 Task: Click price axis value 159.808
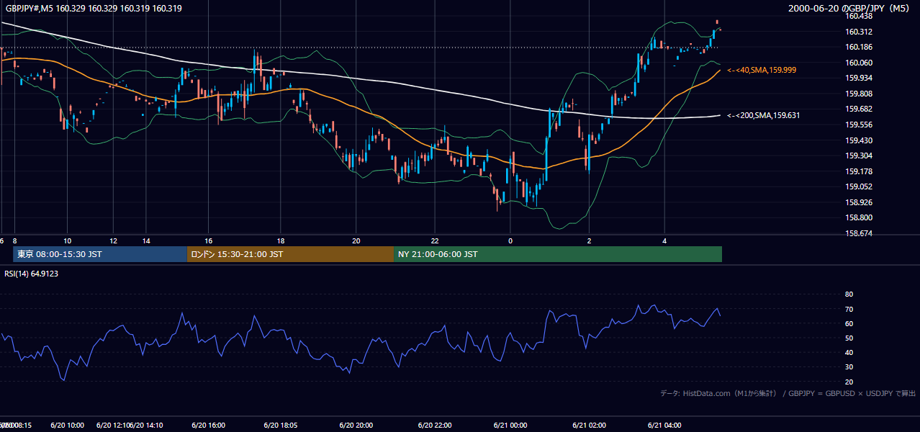(x=859, y=94)
